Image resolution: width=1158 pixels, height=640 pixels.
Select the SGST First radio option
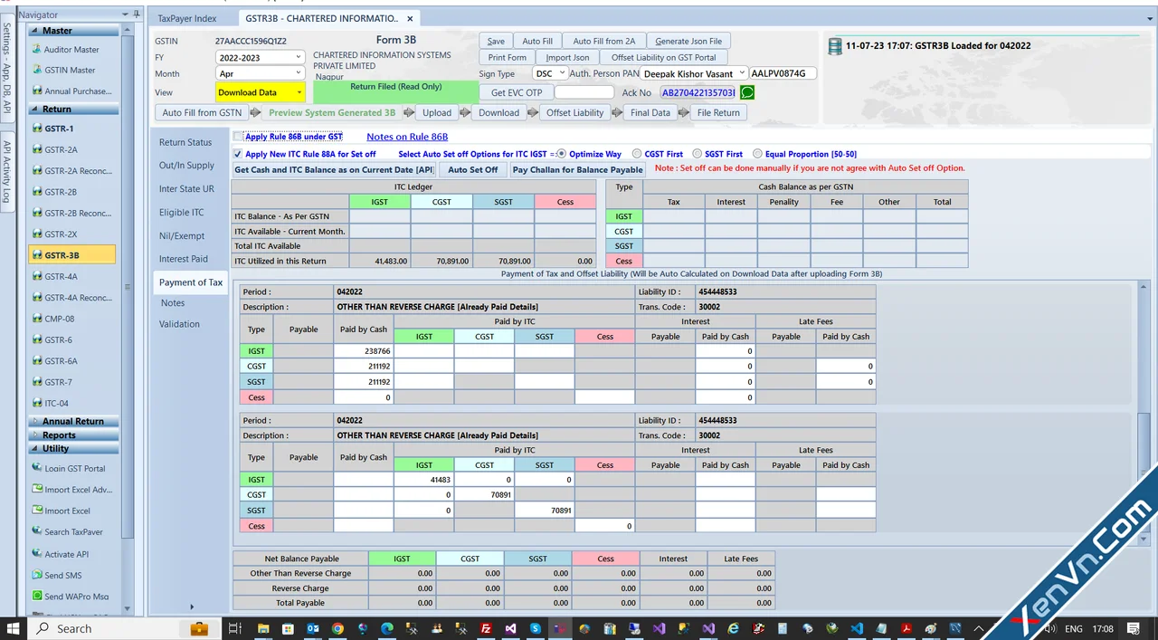[x=698, y=154]
